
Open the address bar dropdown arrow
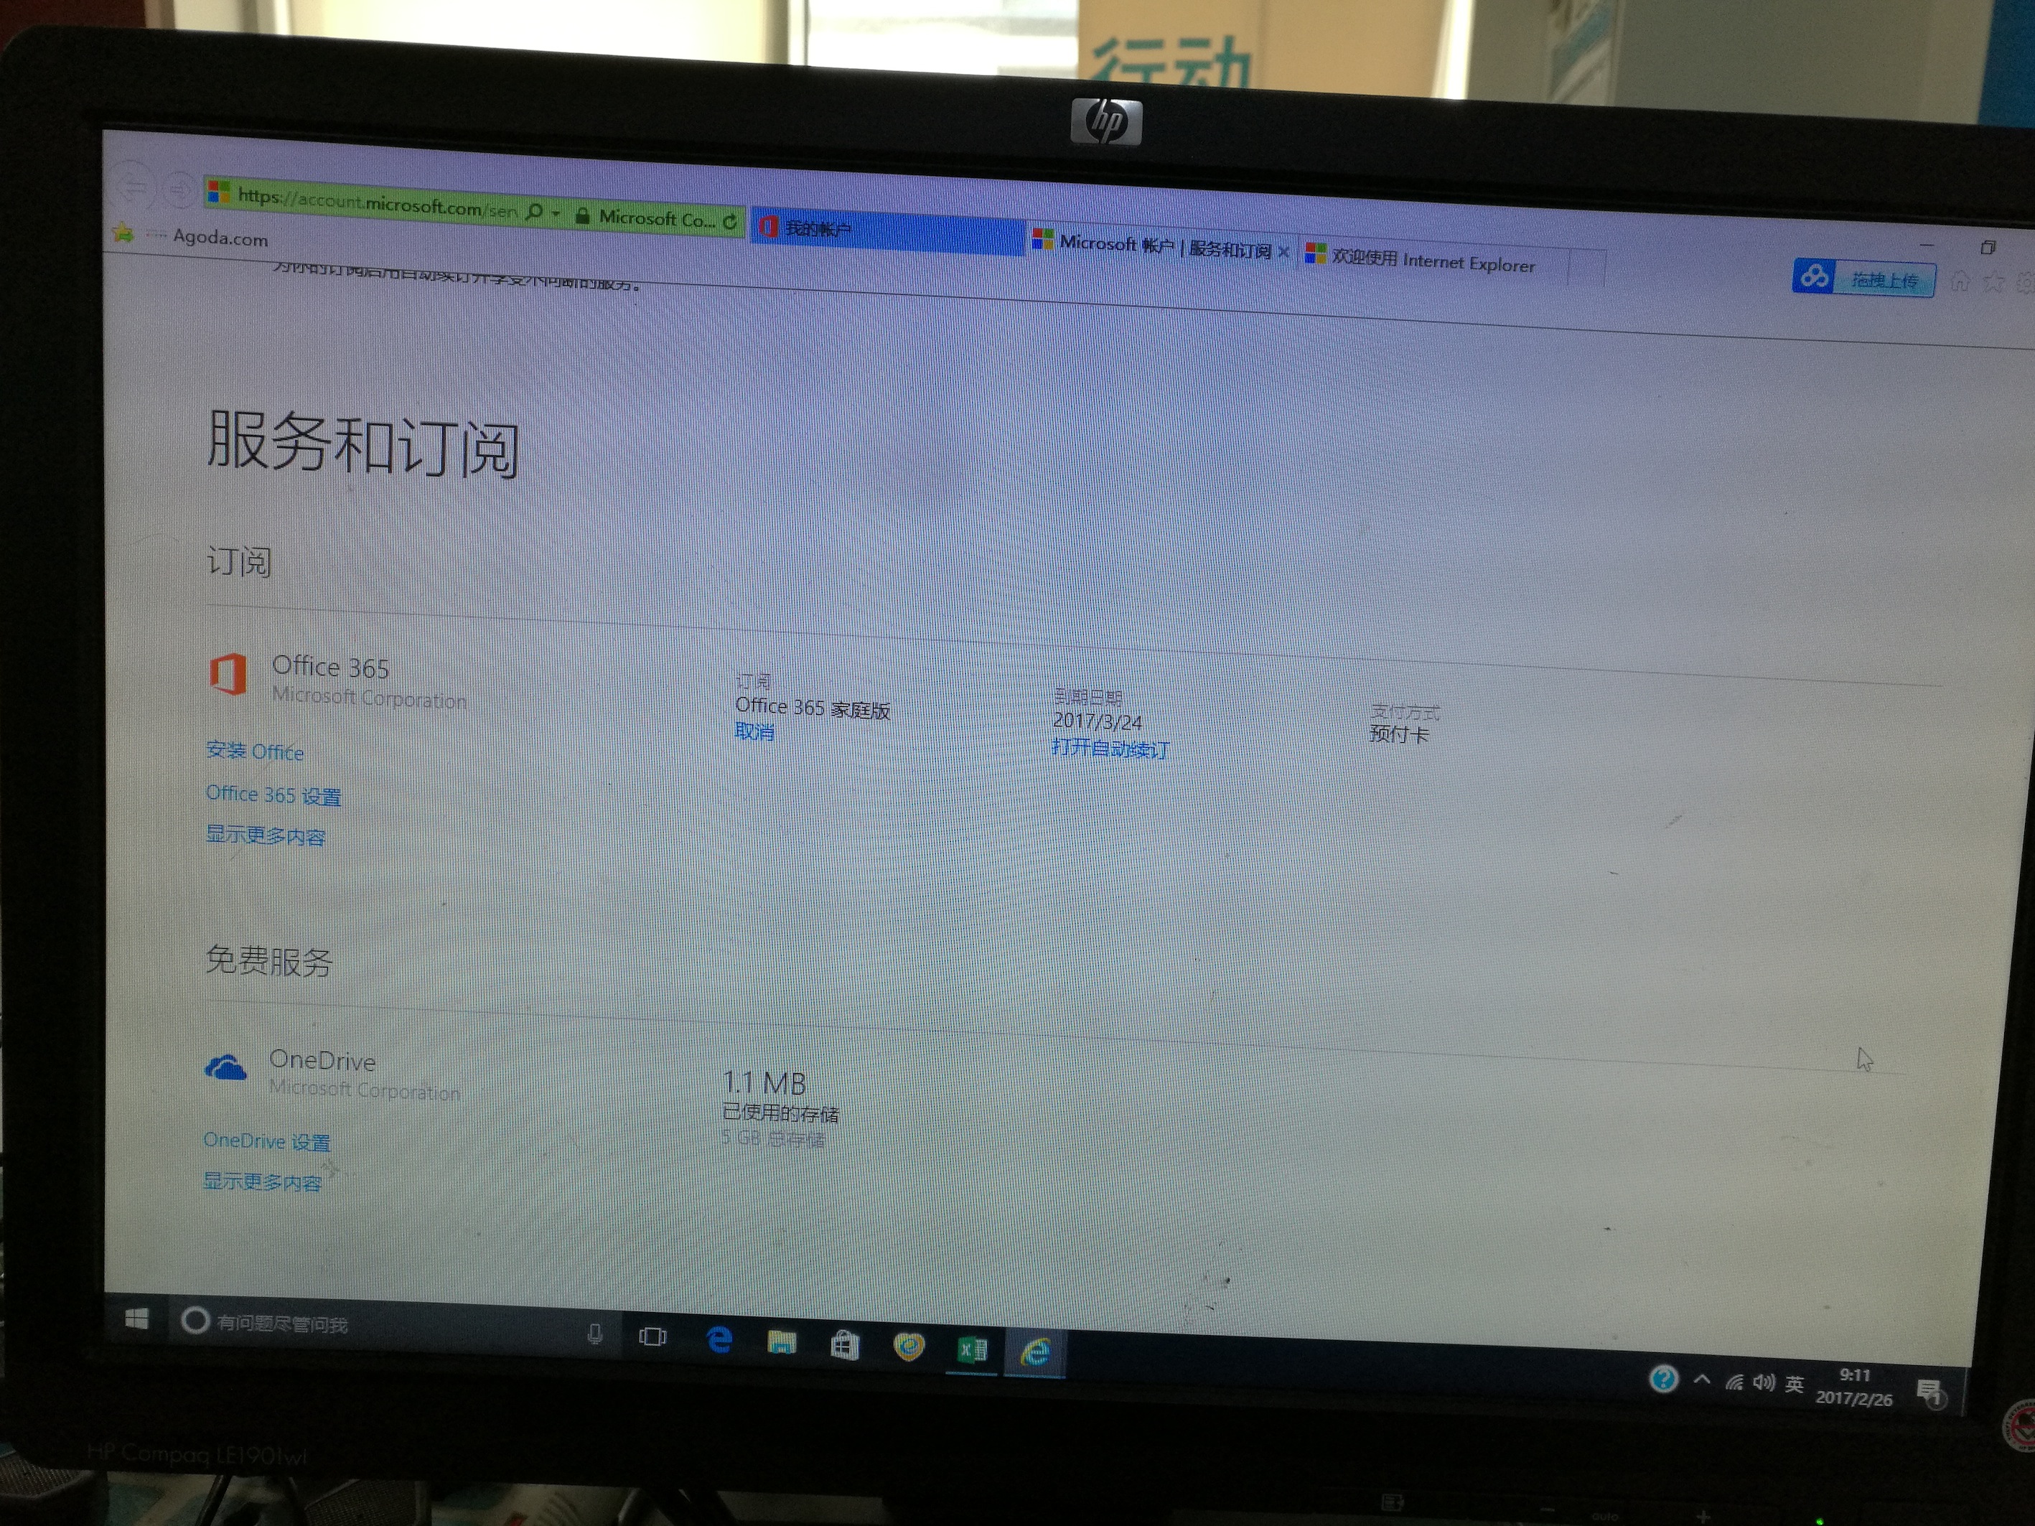pos(556,213)
